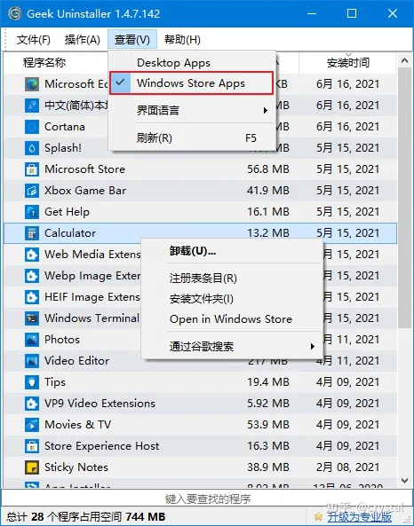The height and width of the screenshot is (526, 414).
Task: Click the 升级为专业版 upgrade link
Action: tap(360, 517)
